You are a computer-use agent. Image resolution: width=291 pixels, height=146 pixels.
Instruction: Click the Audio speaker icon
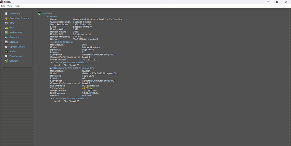[x=6, y=51]
